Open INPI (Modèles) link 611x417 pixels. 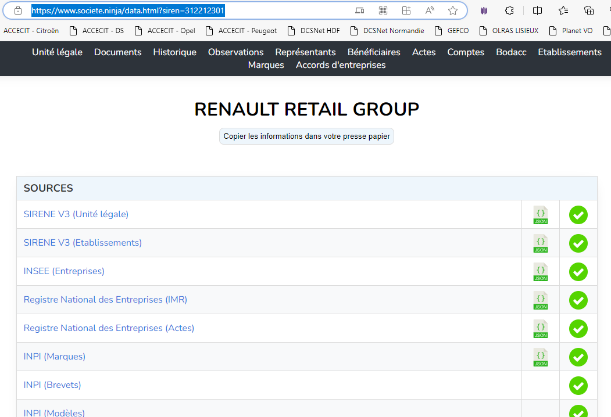pos(54,412)
